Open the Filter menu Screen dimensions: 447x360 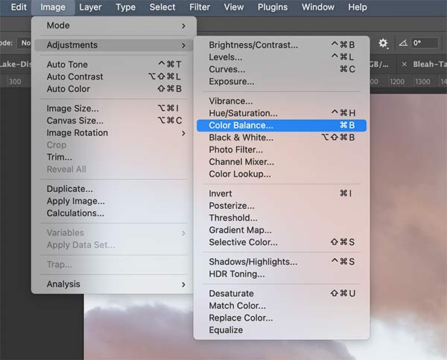coord(200,7)
